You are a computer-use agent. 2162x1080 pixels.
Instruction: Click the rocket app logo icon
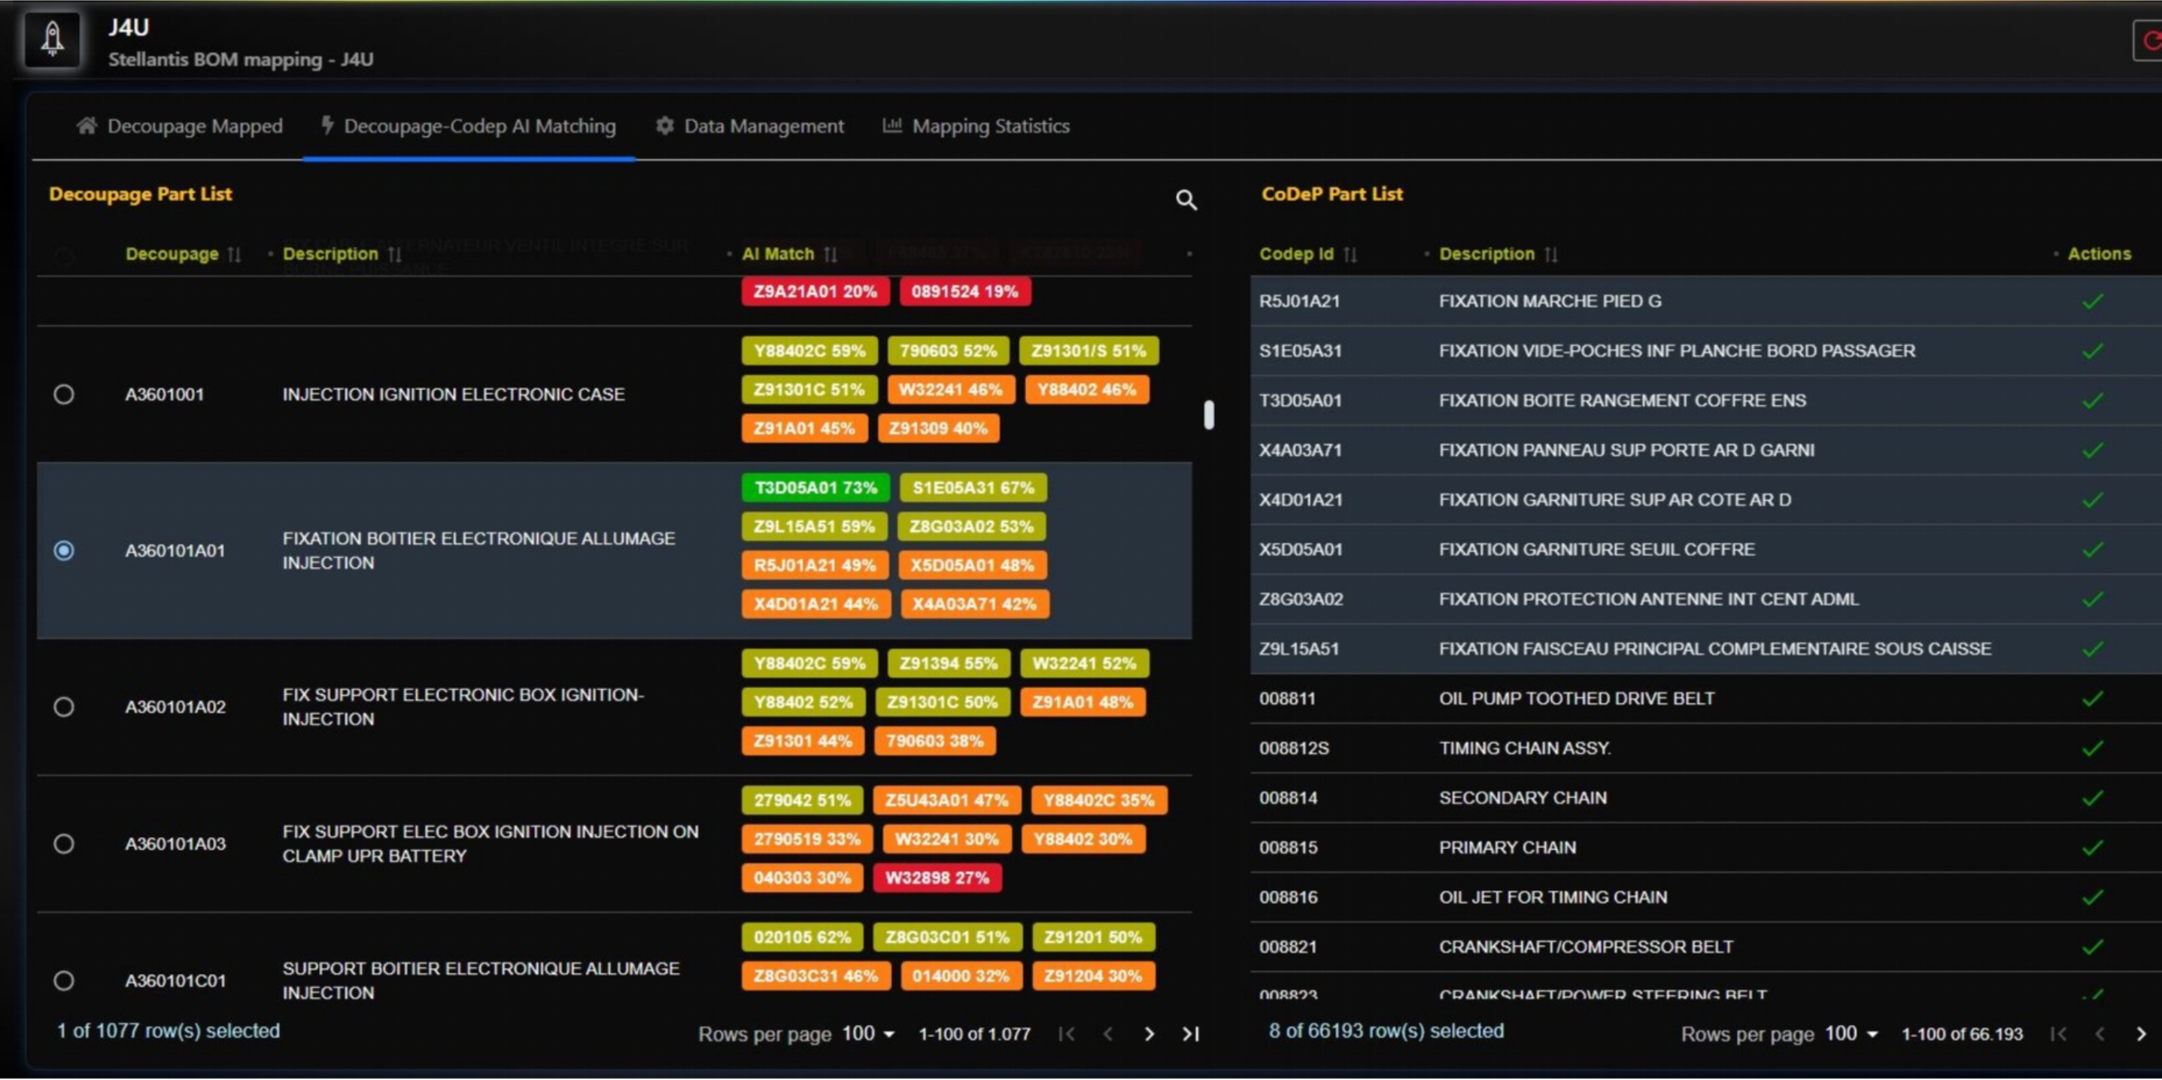52,38
